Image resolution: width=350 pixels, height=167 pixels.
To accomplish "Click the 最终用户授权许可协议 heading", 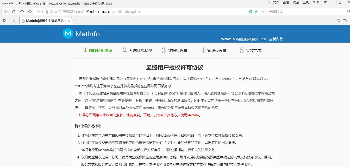I will click(175, 68).
